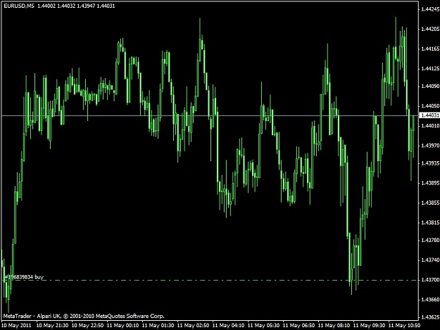
Task: Select the 1.44010 price axis label
Action: (430, 126)
